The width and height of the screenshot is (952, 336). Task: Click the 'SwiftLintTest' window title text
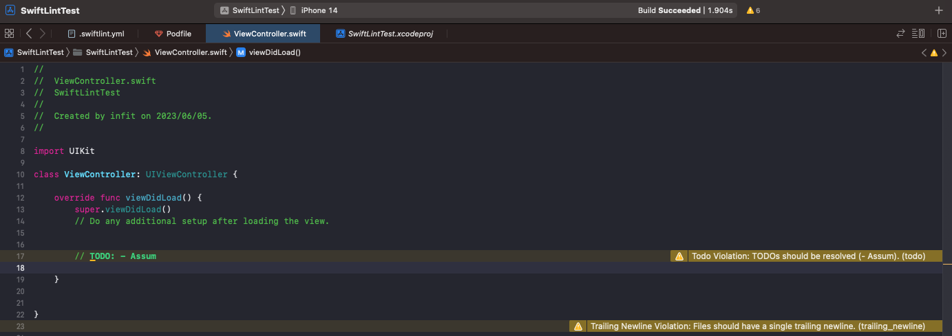pyautogui.click(x=50, y=10)
